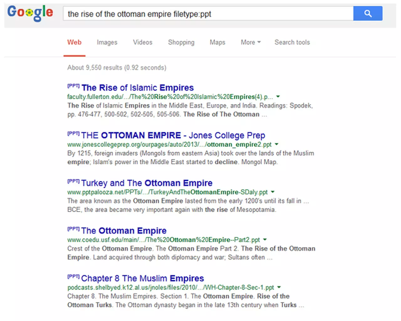Click snippet 'Chapter 8. The Muslim Empires. Section 1'
The height and width of the screenshot is (321, 401).
(x=185, y=300)
